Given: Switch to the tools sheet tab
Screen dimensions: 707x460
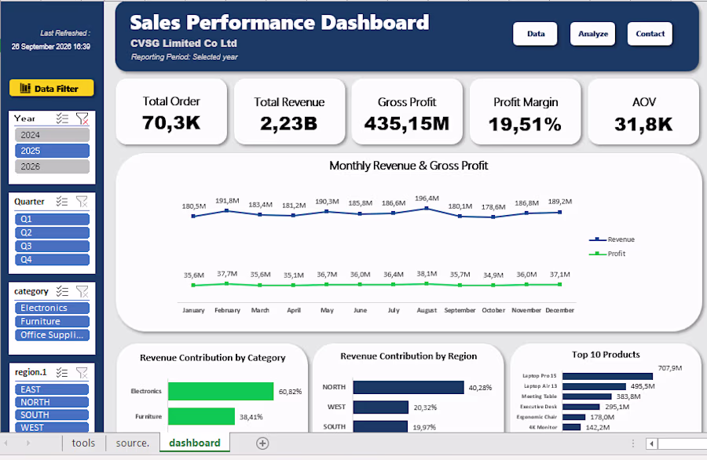Looking at the screenshot, I should [x=84, y=444].
